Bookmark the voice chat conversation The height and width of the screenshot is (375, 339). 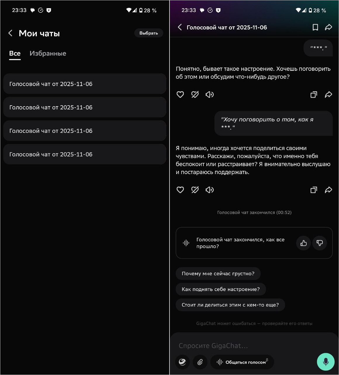(x=315, y=27)
